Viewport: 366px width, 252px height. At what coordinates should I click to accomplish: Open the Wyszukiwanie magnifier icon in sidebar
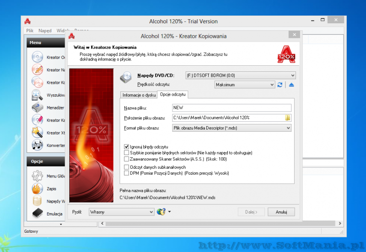tap(38, 95)
